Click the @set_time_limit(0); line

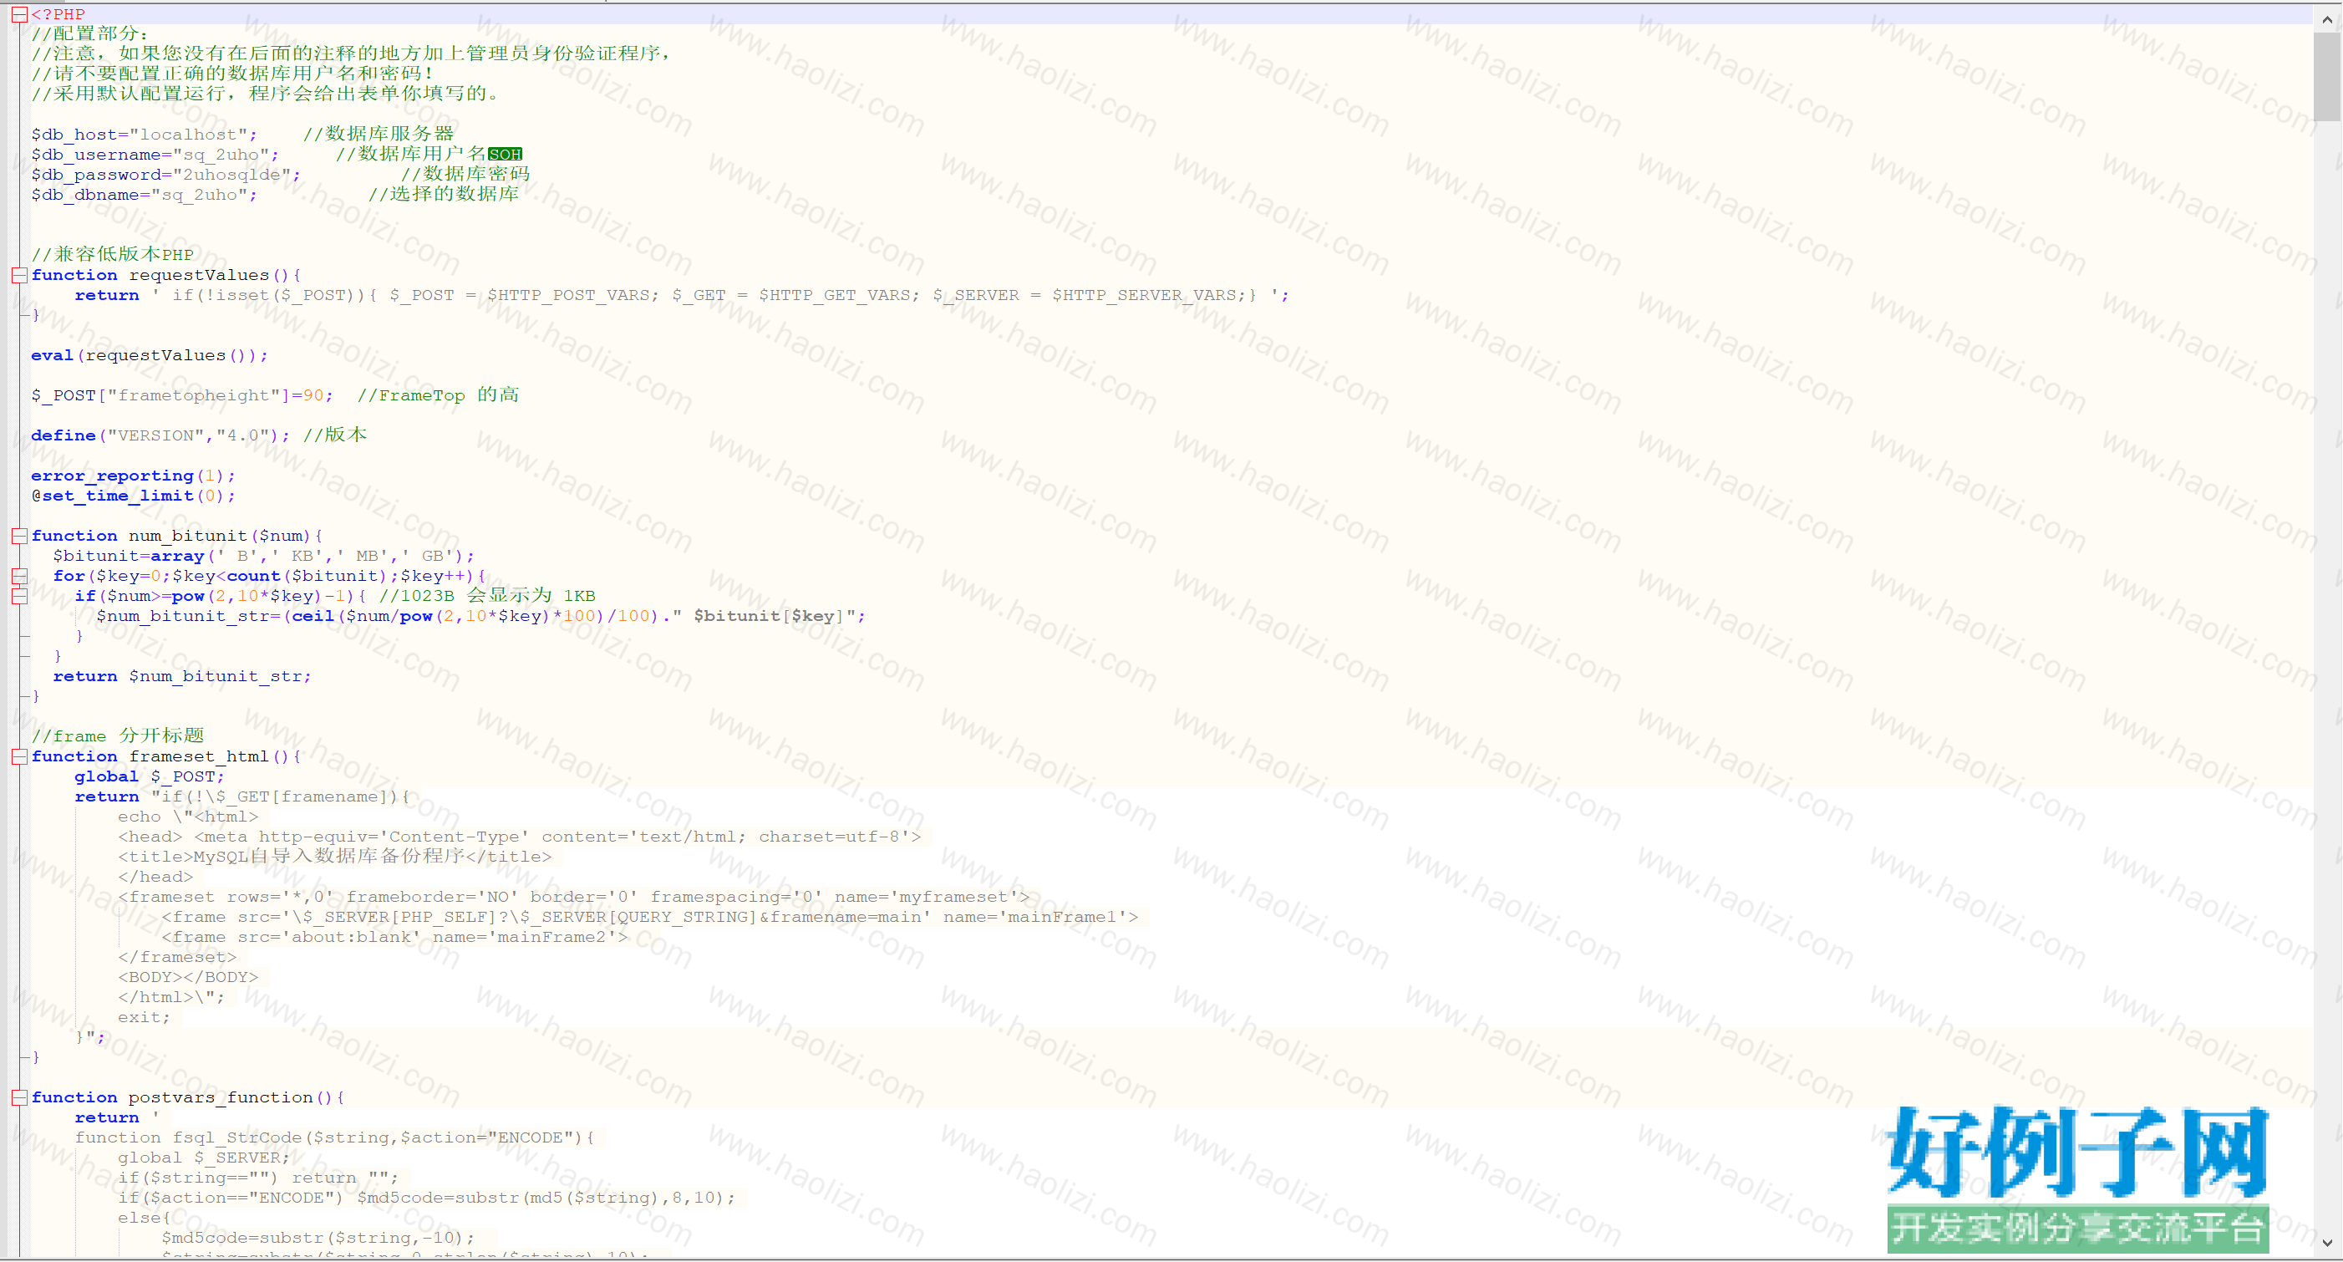click(x=133, y=496)
